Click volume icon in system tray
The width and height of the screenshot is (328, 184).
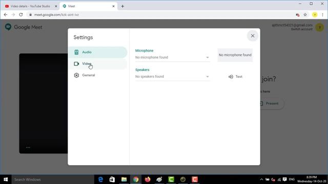click(x=273, y=179)
